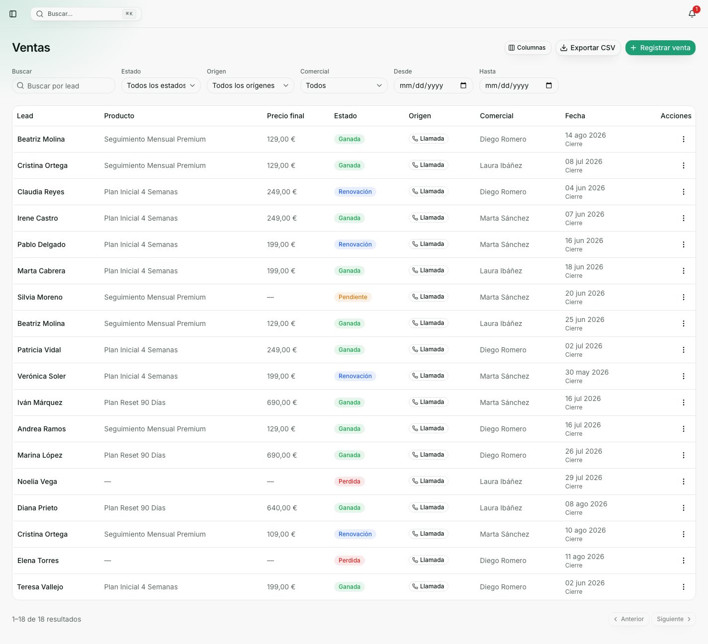Screen dimensions: 708x644
Task: Click the Estado column header
Action: 346,116
